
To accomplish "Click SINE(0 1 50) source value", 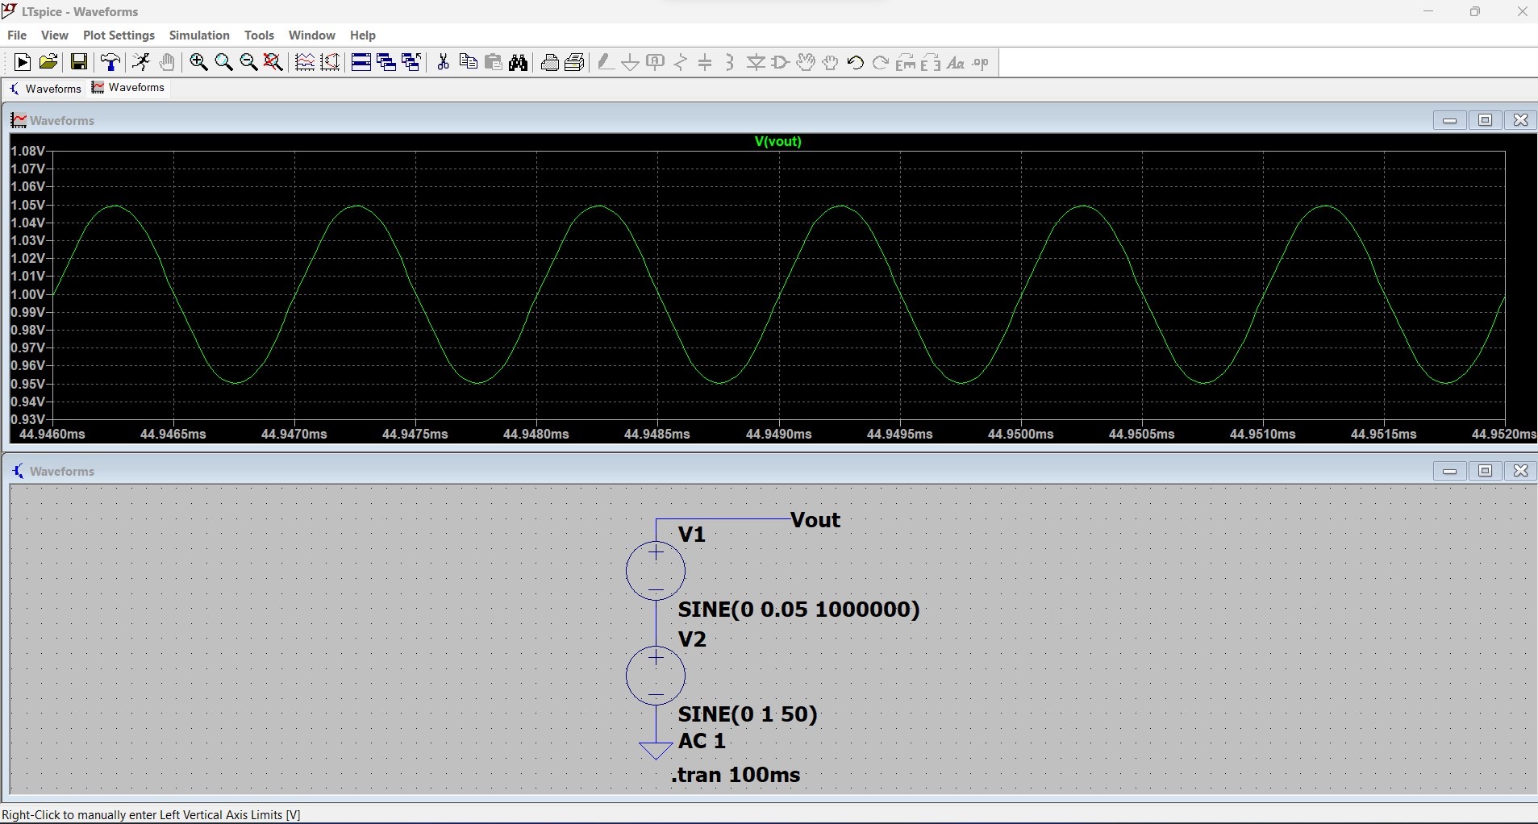I will pos(748,714).
